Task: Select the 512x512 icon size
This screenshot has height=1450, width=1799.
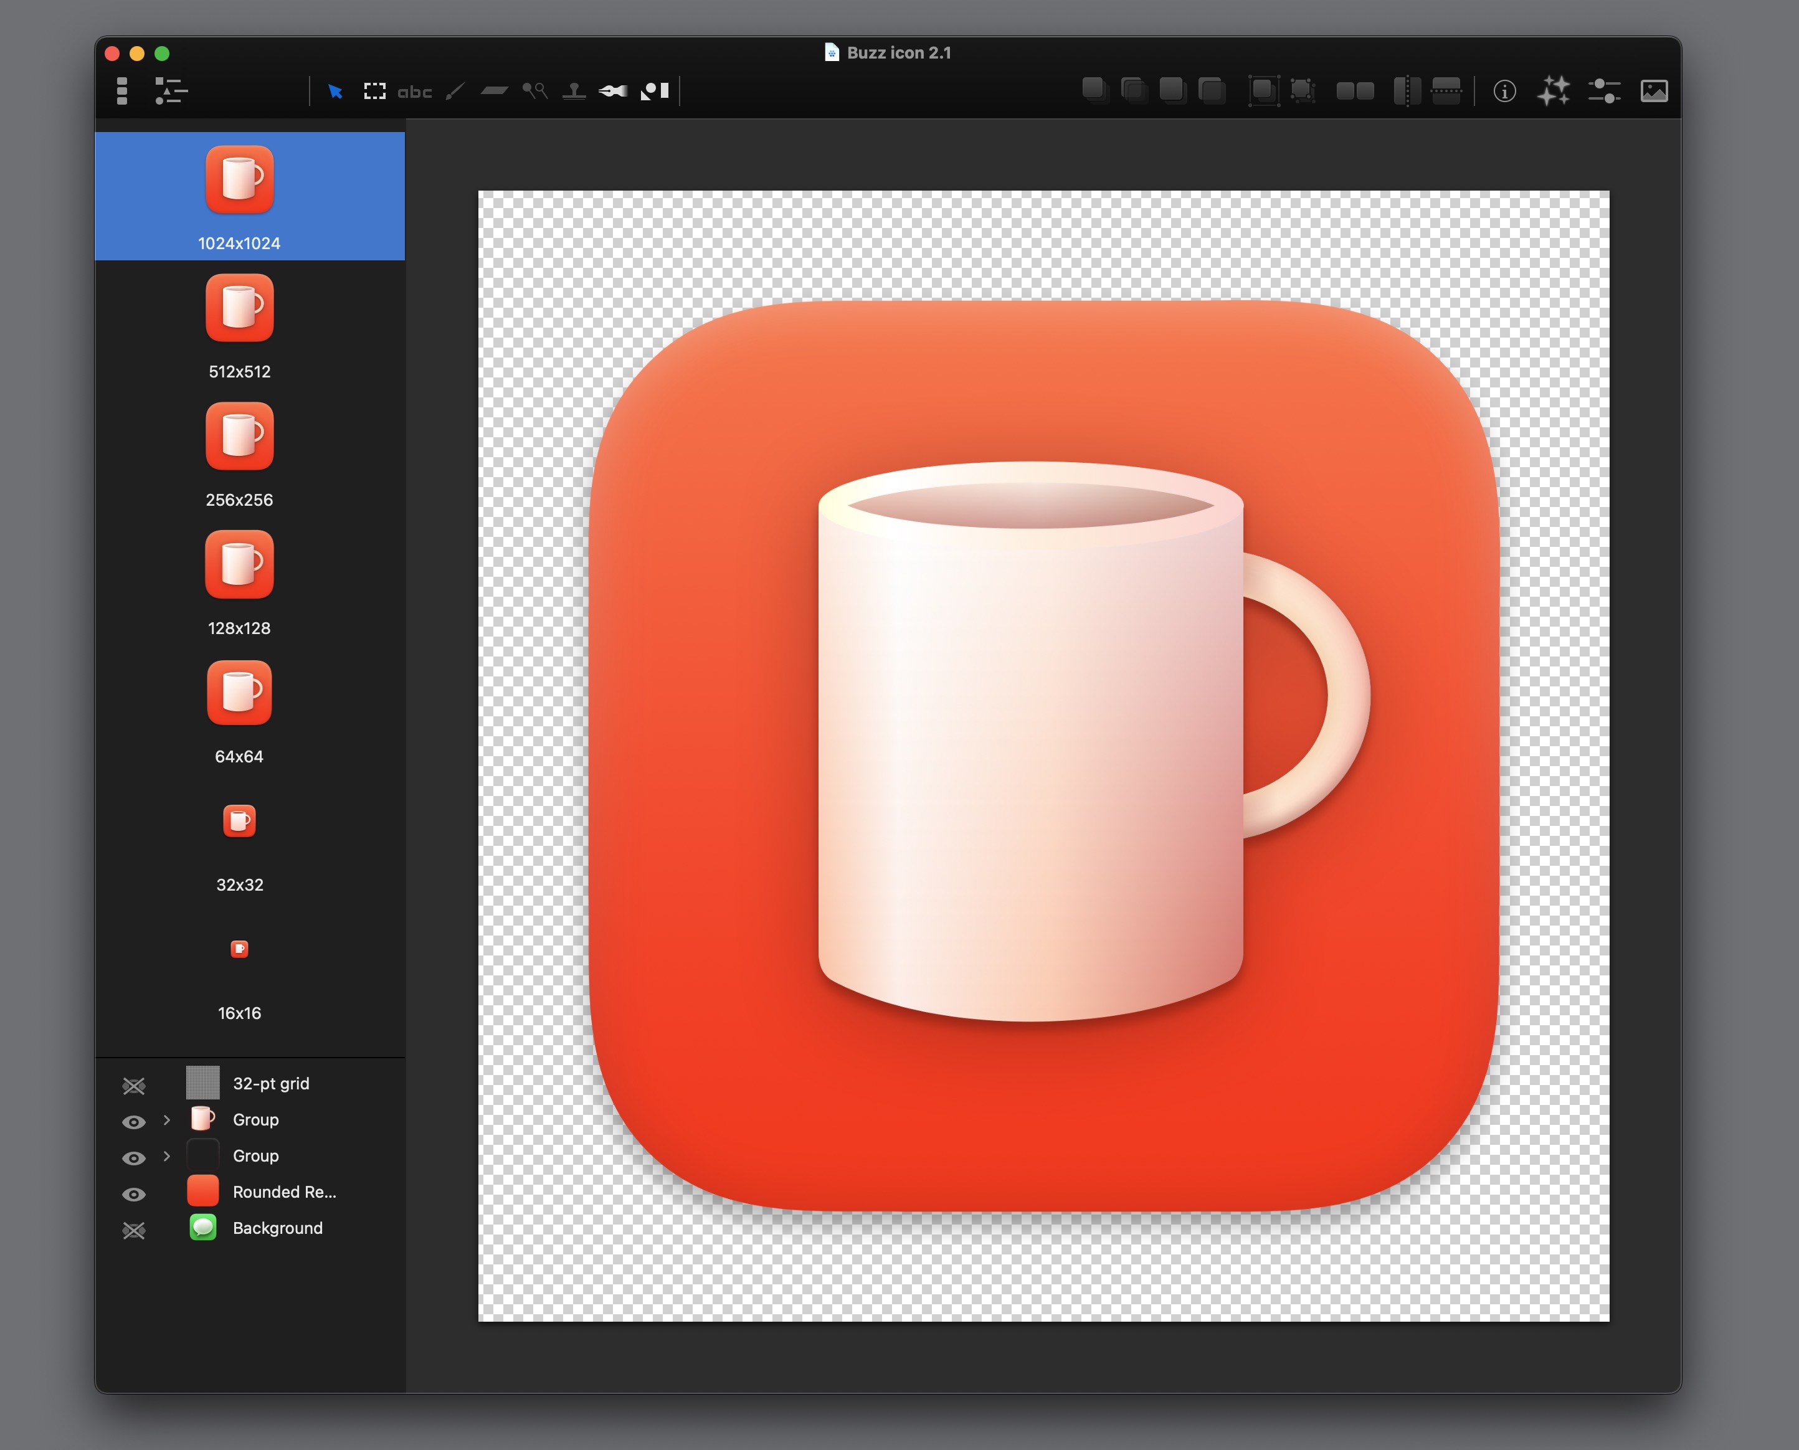Action: click(240, 326)
